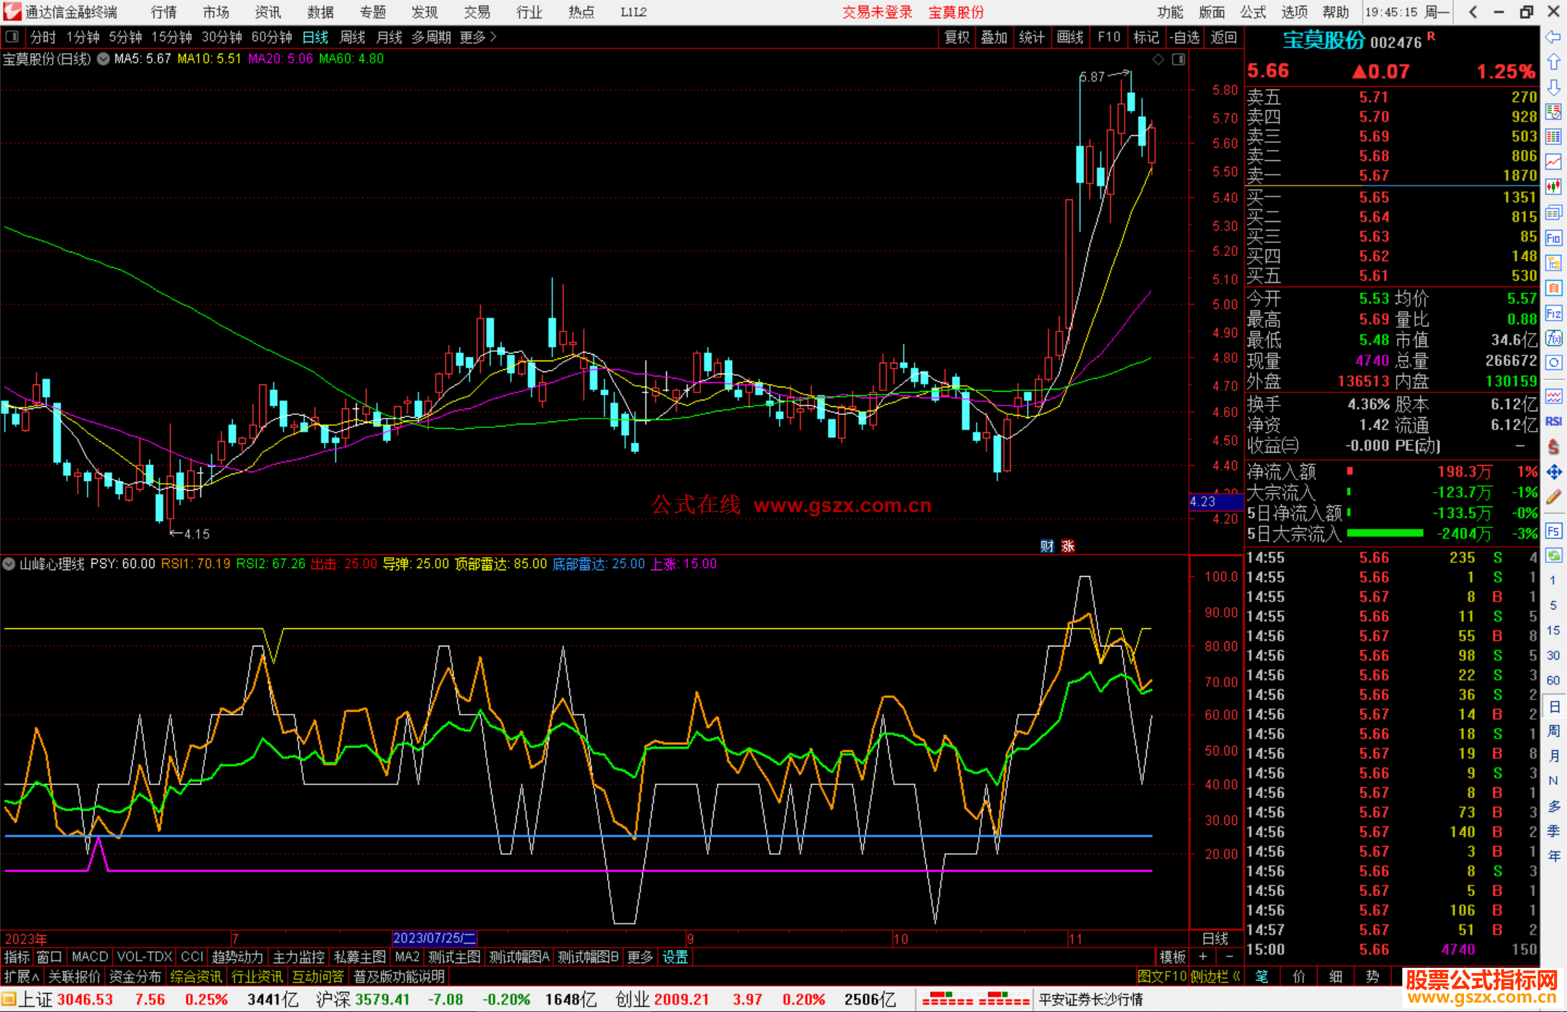Open the 行情 menu
1567x1012 pixels.
(x=164, y=12)
